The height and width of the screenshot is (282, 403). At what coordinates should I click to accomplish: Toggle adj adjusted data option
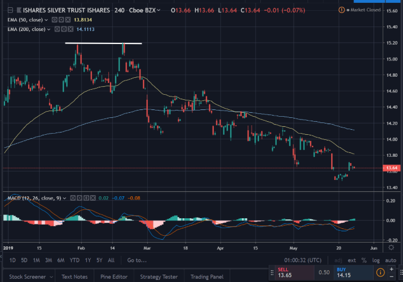pos(338,261)
